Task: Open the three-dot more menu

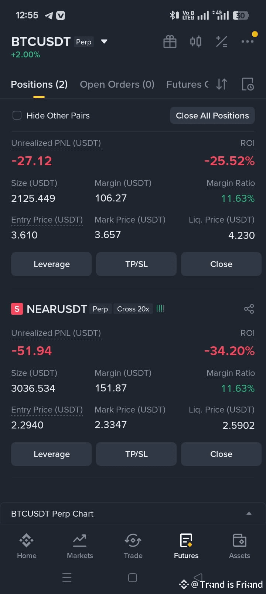Action: pyautogui.click(x=248, y=41)
